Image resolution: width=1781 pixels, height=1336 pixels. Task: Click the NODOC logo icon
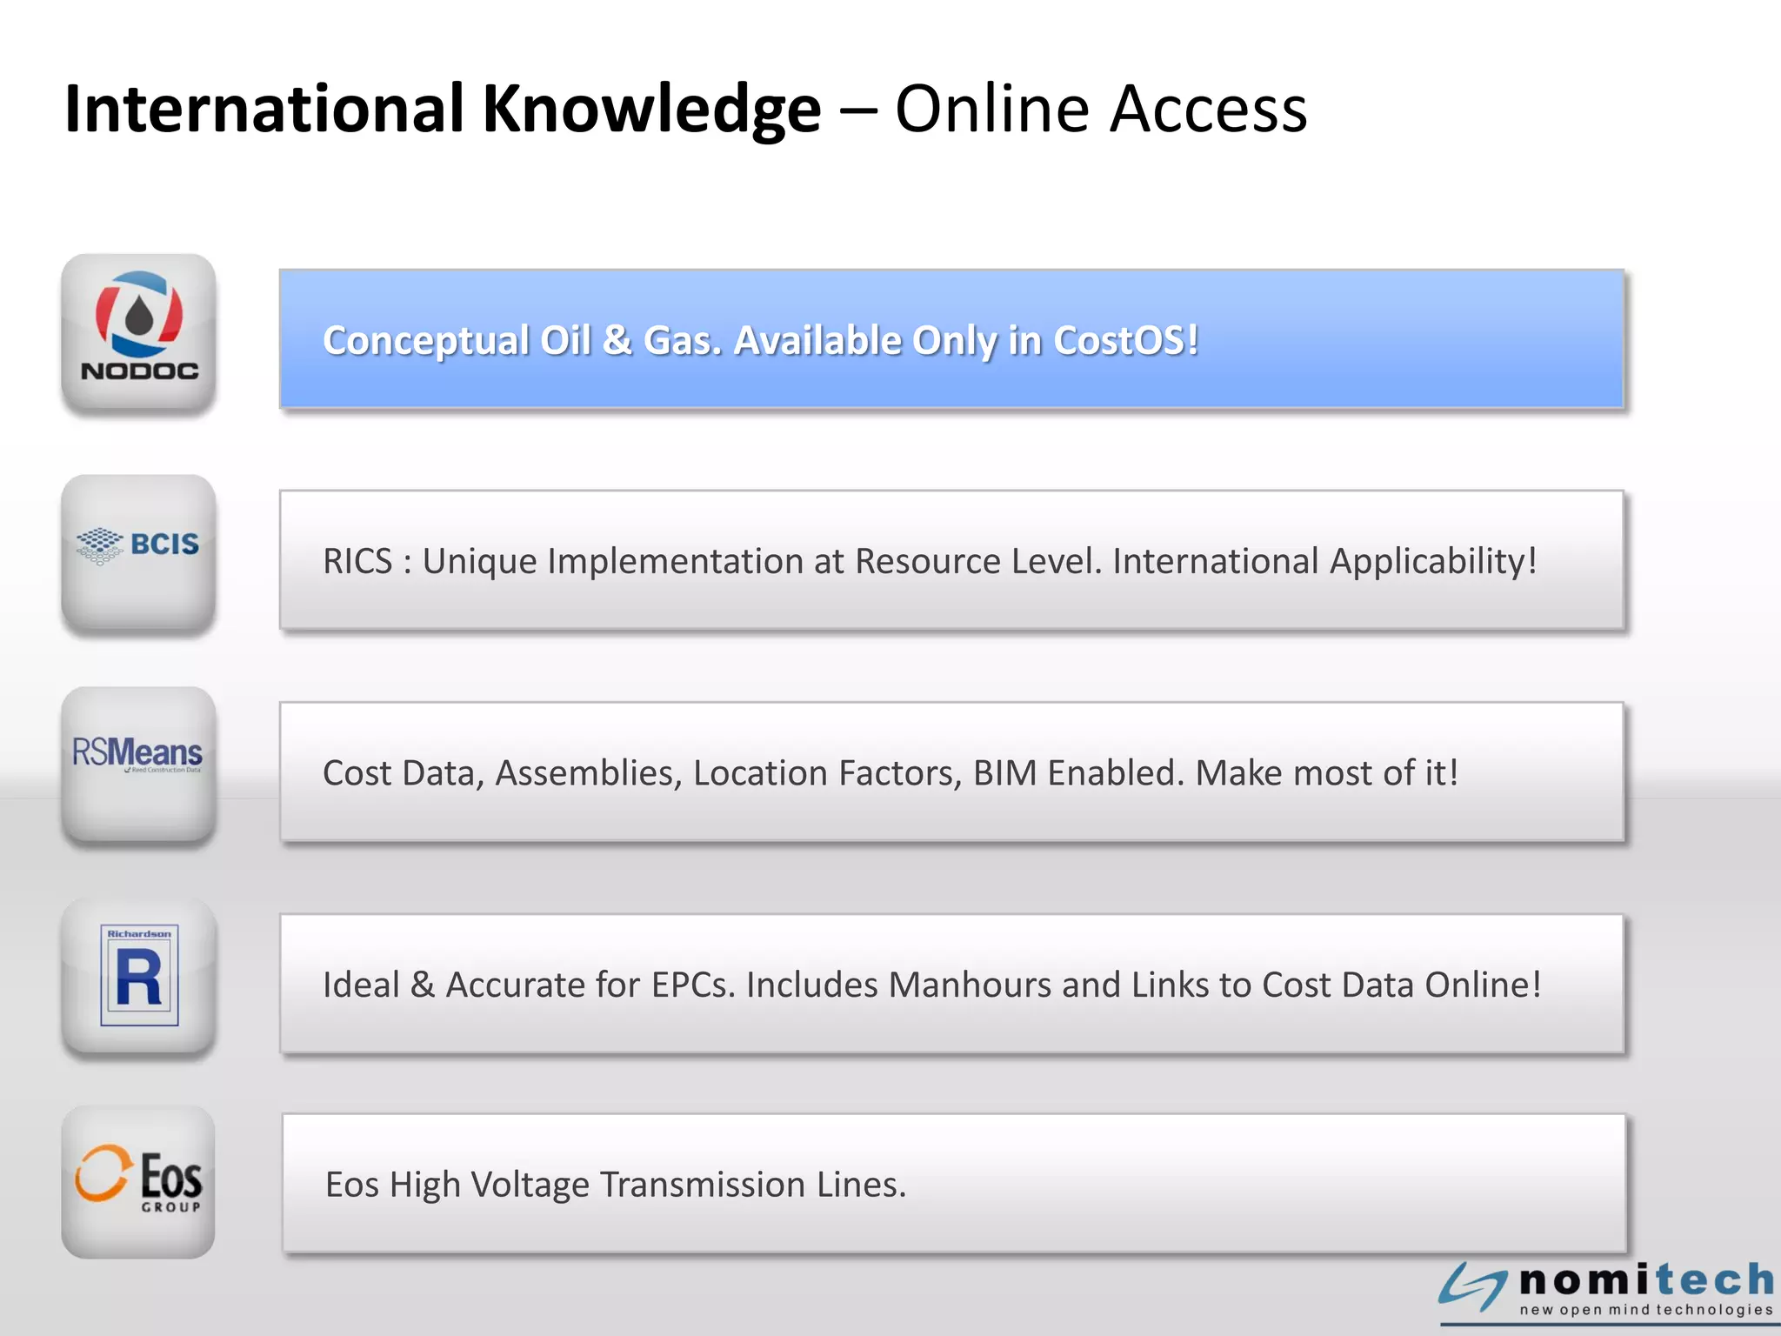pyautogui.click(x=138, y=332)
